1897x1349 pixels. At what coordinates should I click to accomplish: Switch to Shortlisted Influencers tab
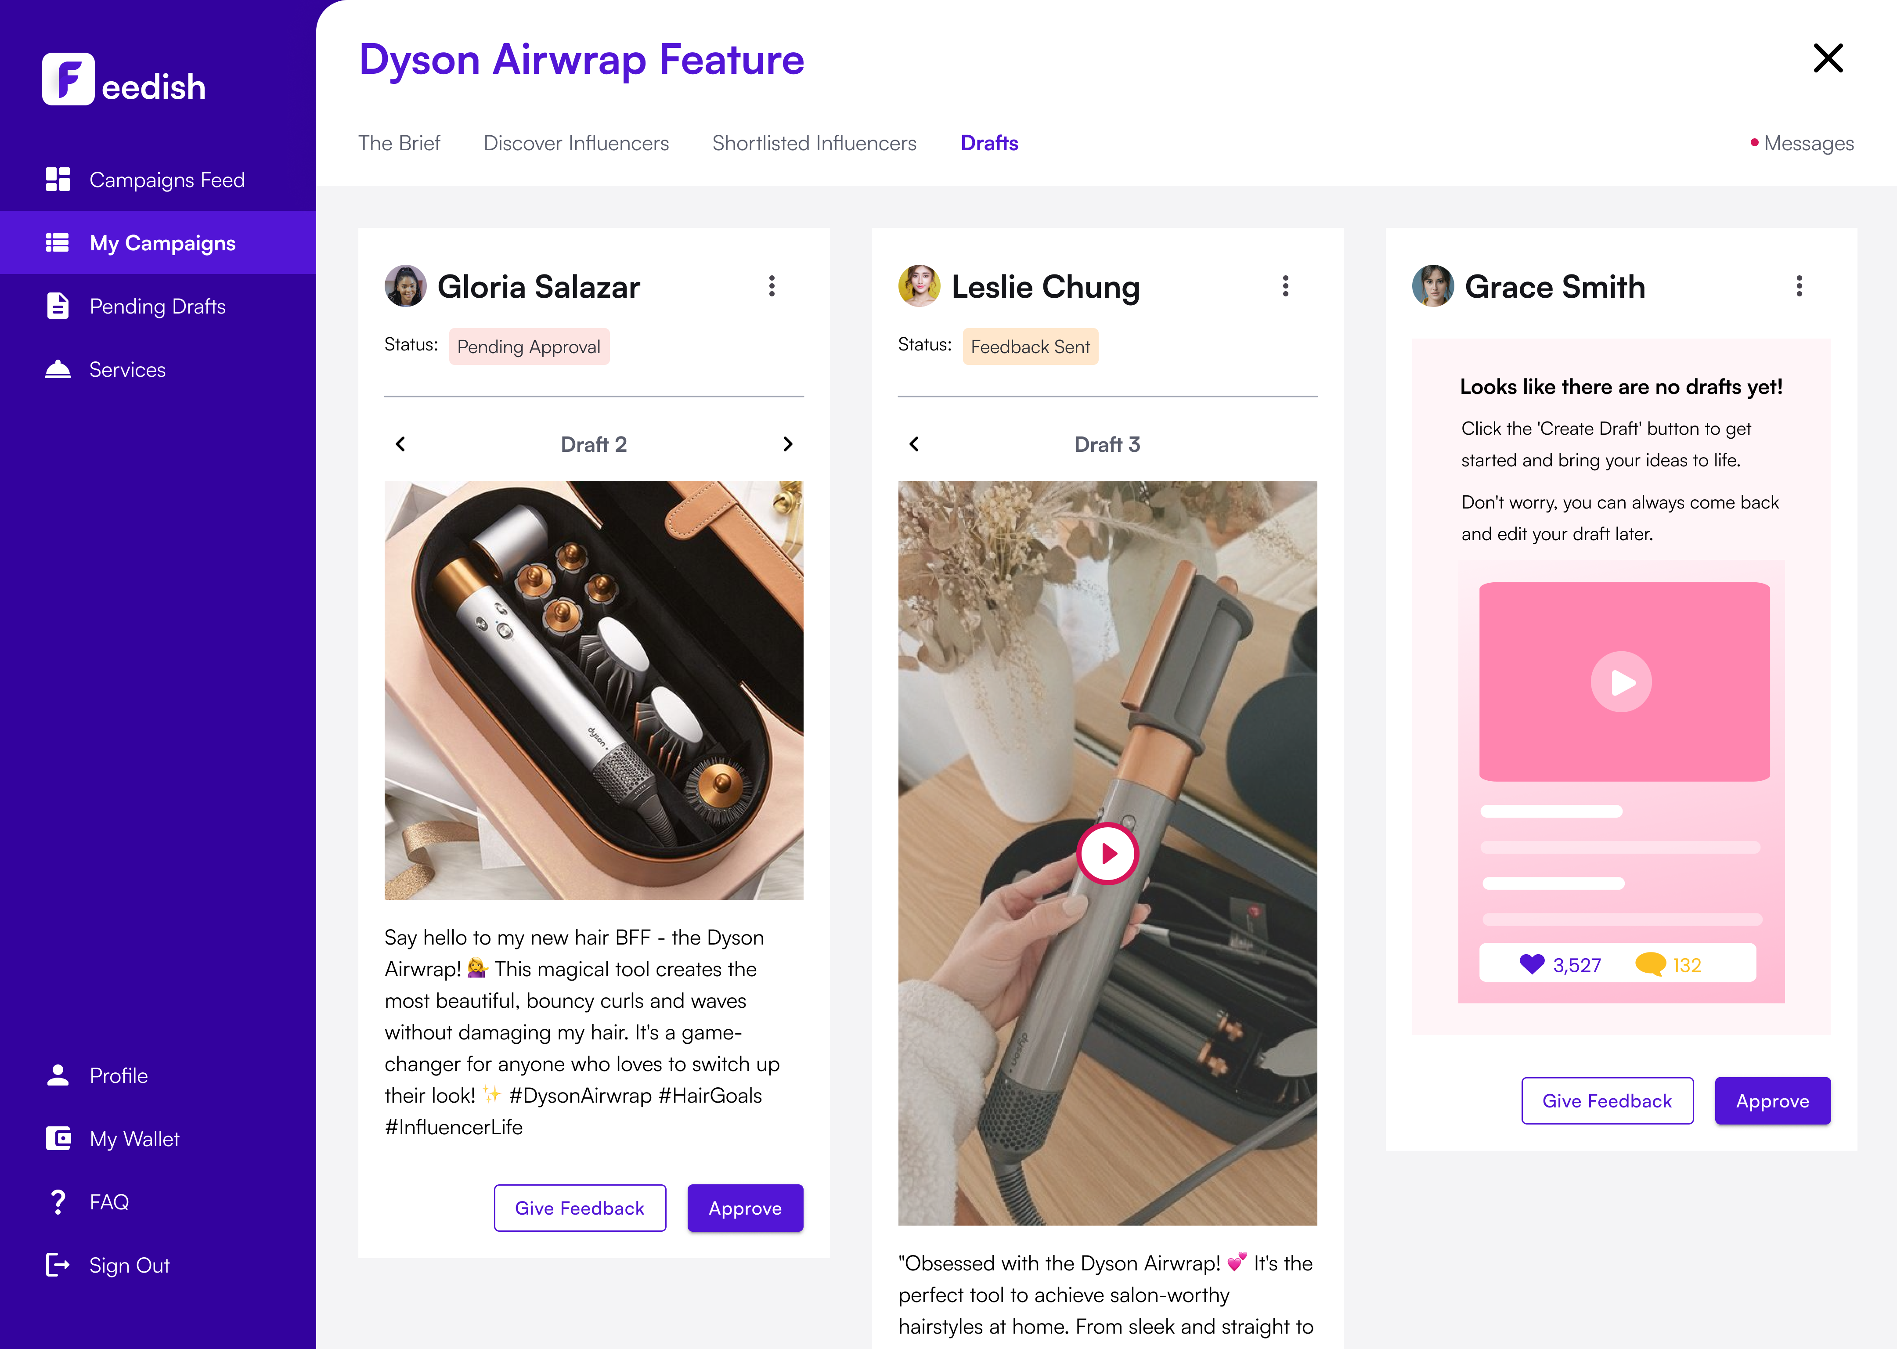click(x=814, y=143)
